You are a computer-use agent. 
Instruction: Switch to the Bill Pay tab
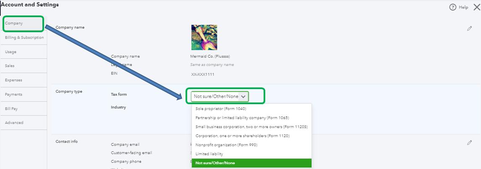click(11, 109)
